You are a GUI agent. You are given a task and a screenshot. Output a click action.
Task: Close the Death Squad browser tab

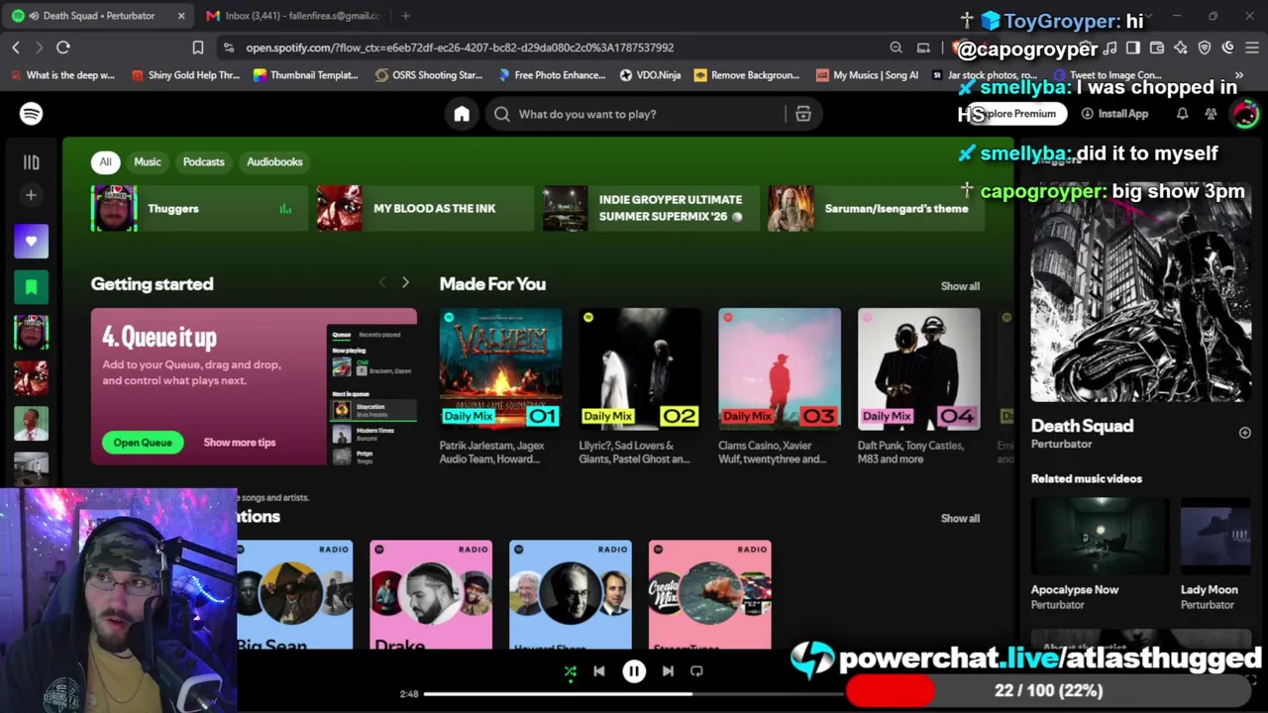coord(181,16)
